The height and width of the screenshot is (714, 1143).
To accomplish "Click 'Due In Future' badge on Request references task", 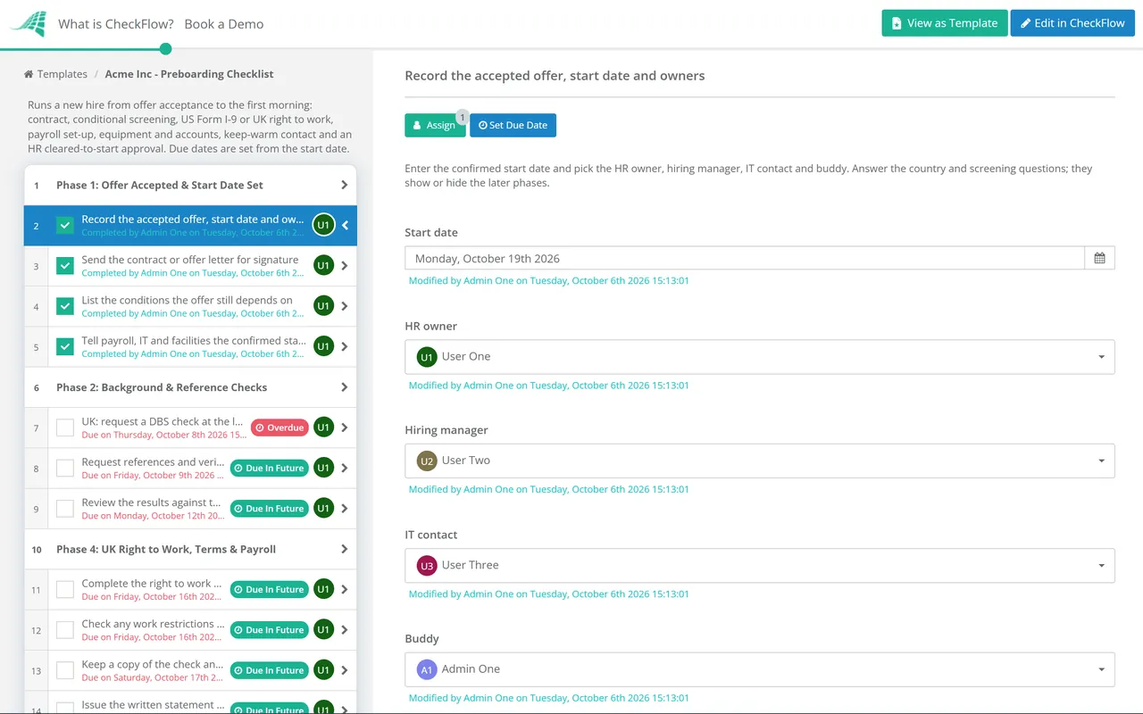I will pyautogui.click(x=270, y=468).
